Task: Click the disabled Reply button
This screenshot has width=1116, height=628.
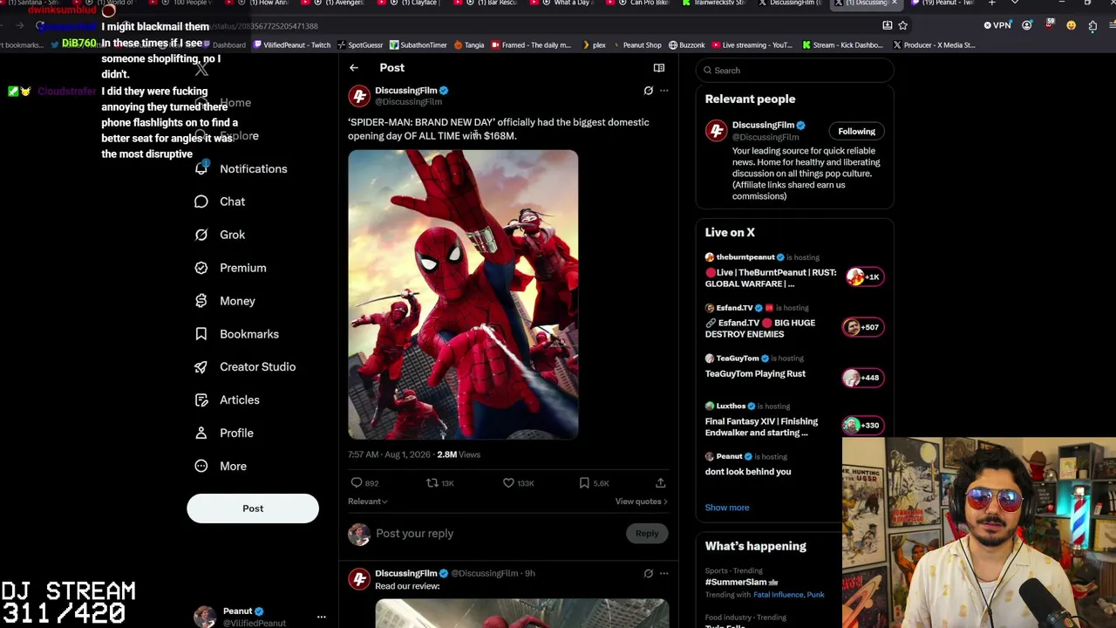Action: (647, 534)
